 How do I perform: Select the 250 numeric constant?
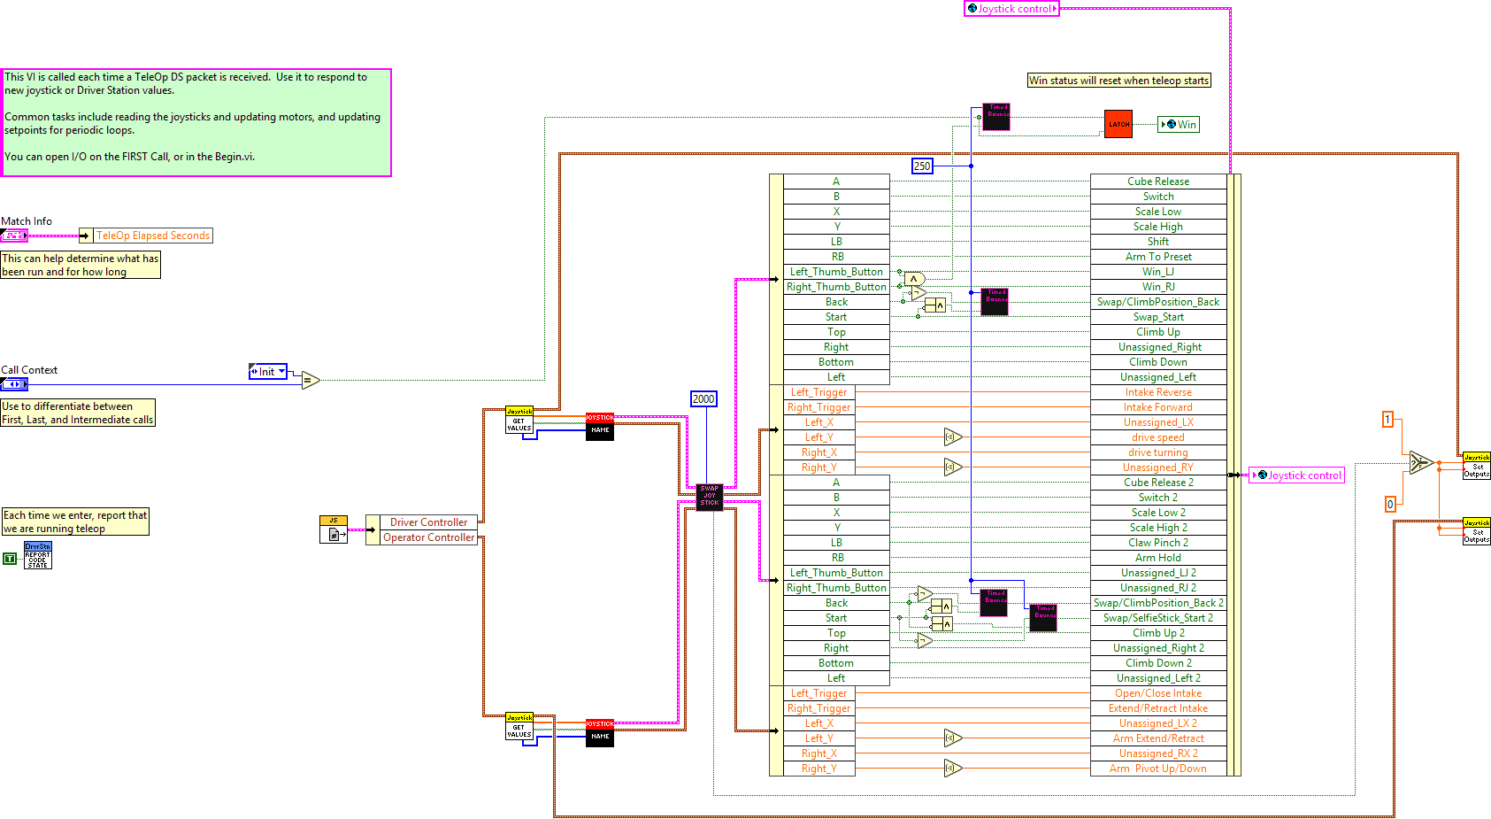pos(922,166)
